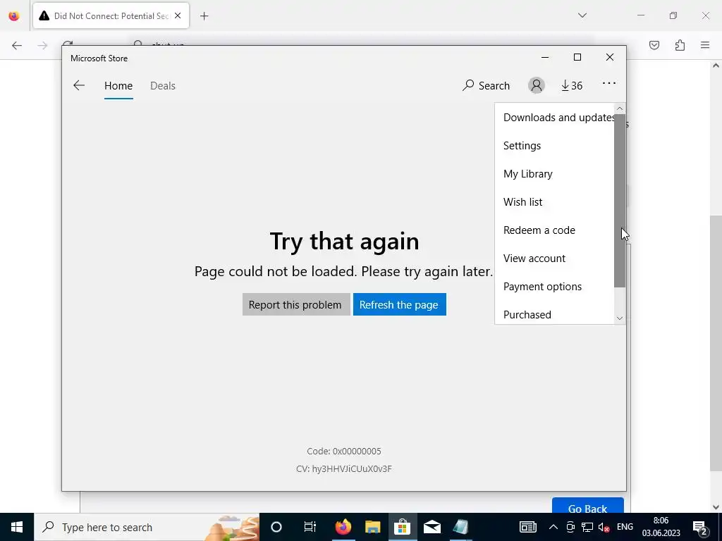Open notification center with 2 alerts

coord(700,527)
